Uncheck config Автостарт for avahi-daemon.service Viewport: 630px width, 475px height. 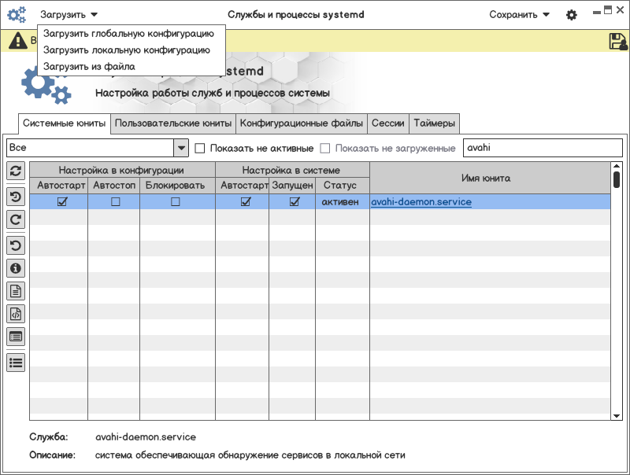(x=62, y=202)
